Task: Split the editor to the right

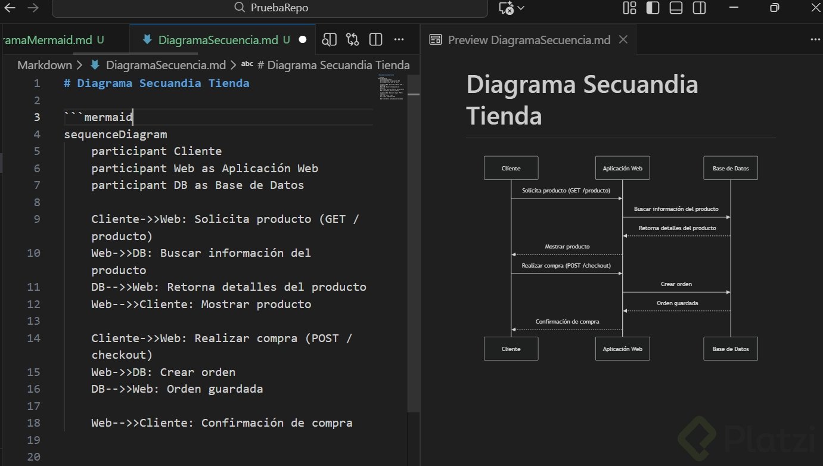Action: [x=375, y=40]
